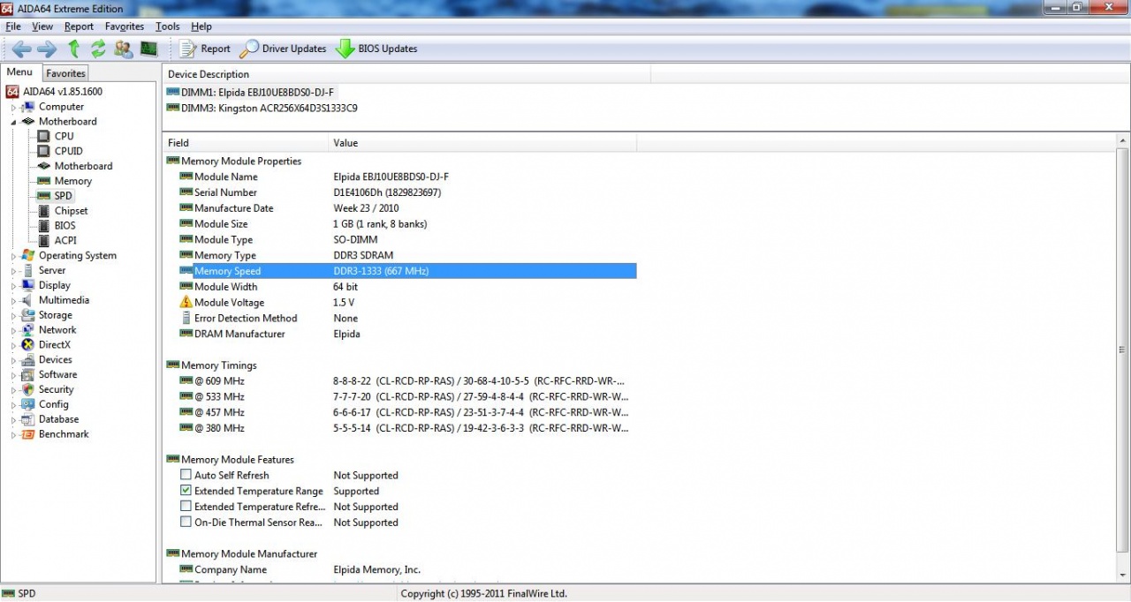Toggle Extended Temperature Range checkbox
This screenshot has height=602, width=1131.
186,491
